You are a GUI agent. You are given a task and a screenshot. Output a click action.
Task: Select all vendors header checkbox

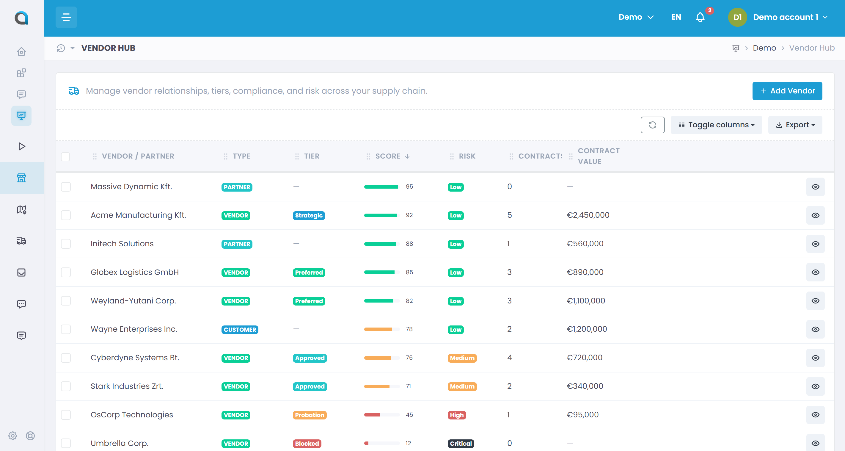tap(66, 156)
